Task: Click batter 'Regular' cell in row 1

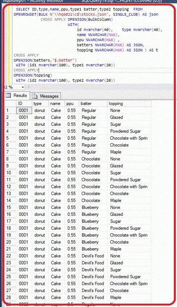Action: (x=93, y=110)
